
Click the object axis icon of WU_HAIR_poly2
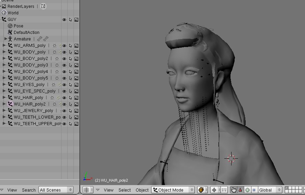[x=10, y=104]
